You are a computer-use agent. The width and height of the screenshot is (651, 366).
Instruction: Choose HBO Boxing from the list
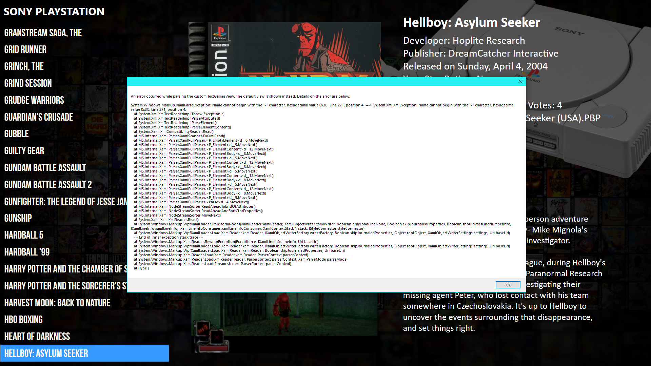[x=23, y=320]
